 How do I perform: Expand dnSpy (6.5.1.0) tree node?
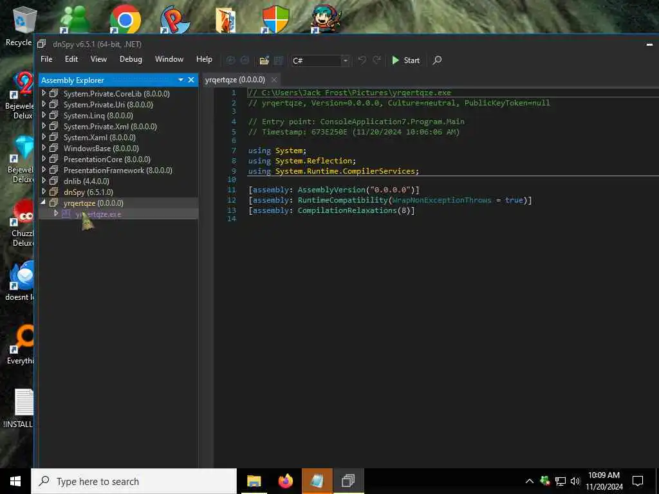coord(44,192)
